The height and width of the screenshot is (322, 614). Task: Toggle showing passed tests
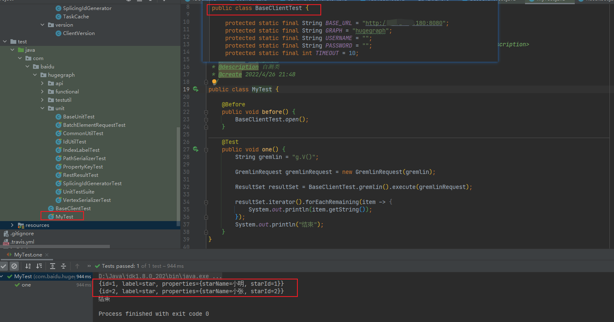tap(4, 266)
